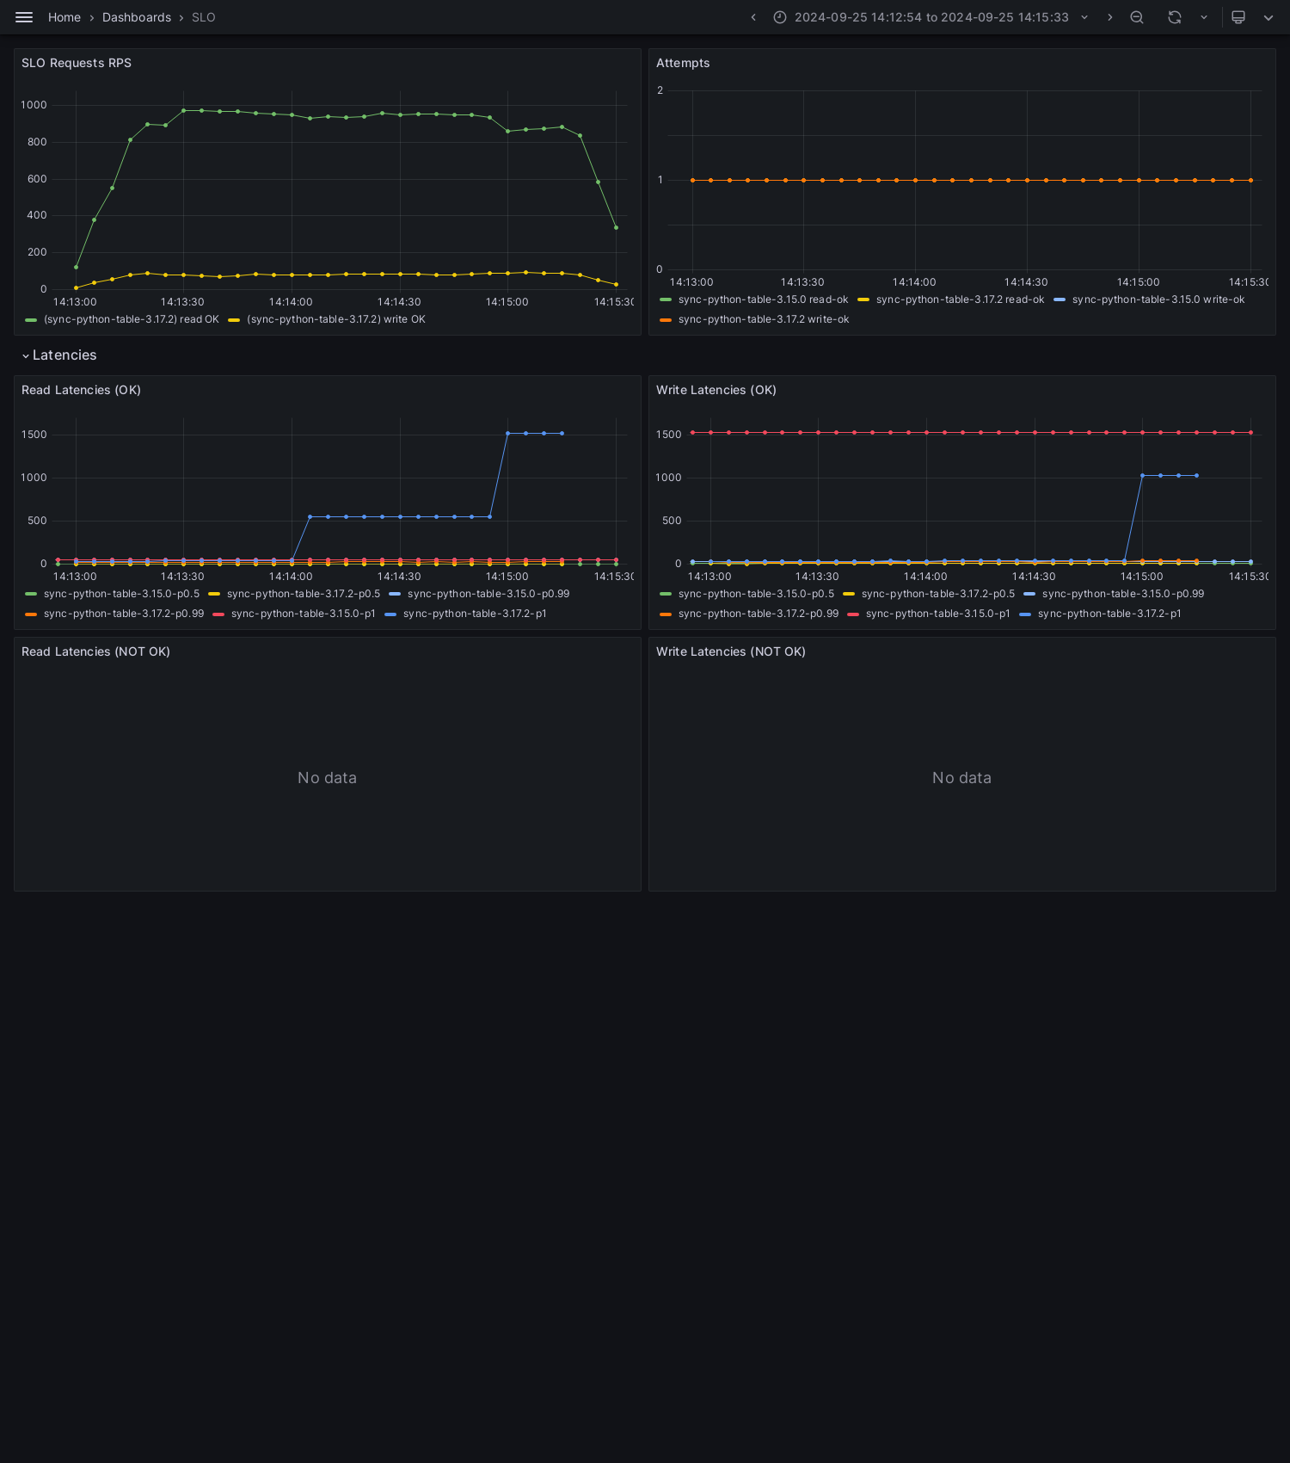Click yellow swatch for write OK in RPS legend
The width and height of the screenshot is (1290, 1463).
tap(234, 319)
